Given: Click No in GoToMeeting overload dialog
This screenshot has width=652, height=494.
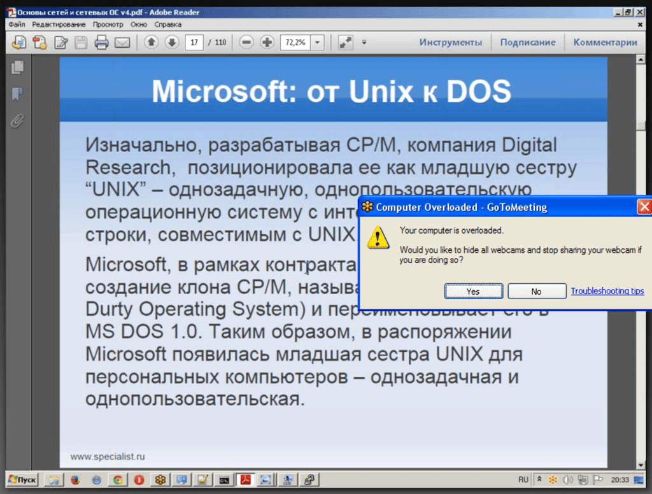Looking at the screenshot, I should [536, 292].
